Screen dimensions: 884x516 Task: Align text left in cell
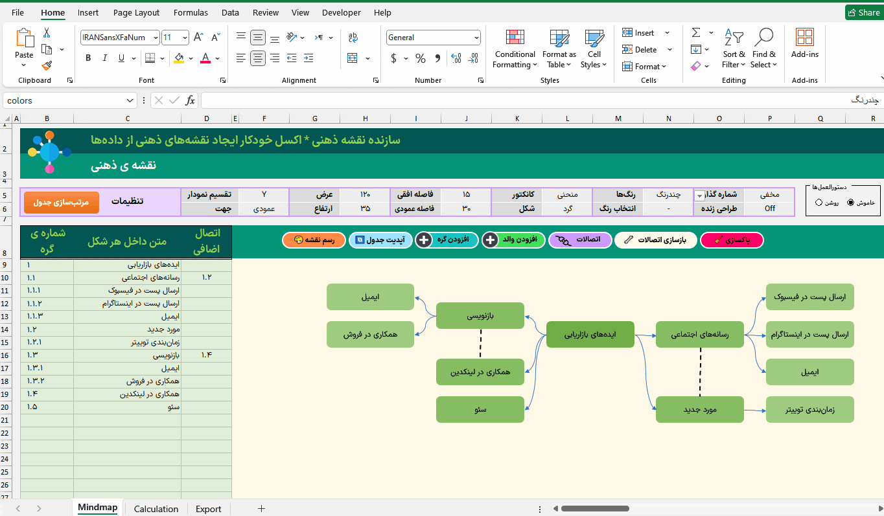pos(241,58)
